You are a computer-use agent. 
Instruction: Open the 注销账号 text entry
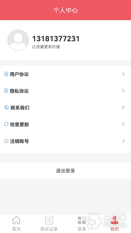click(20, 141)
